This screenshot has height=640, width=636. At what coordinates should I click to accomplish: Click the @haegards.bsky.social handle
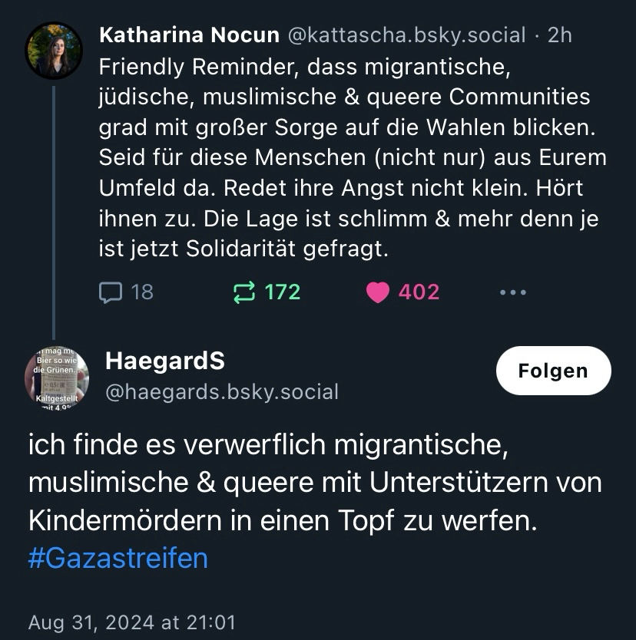coord(221,392)
